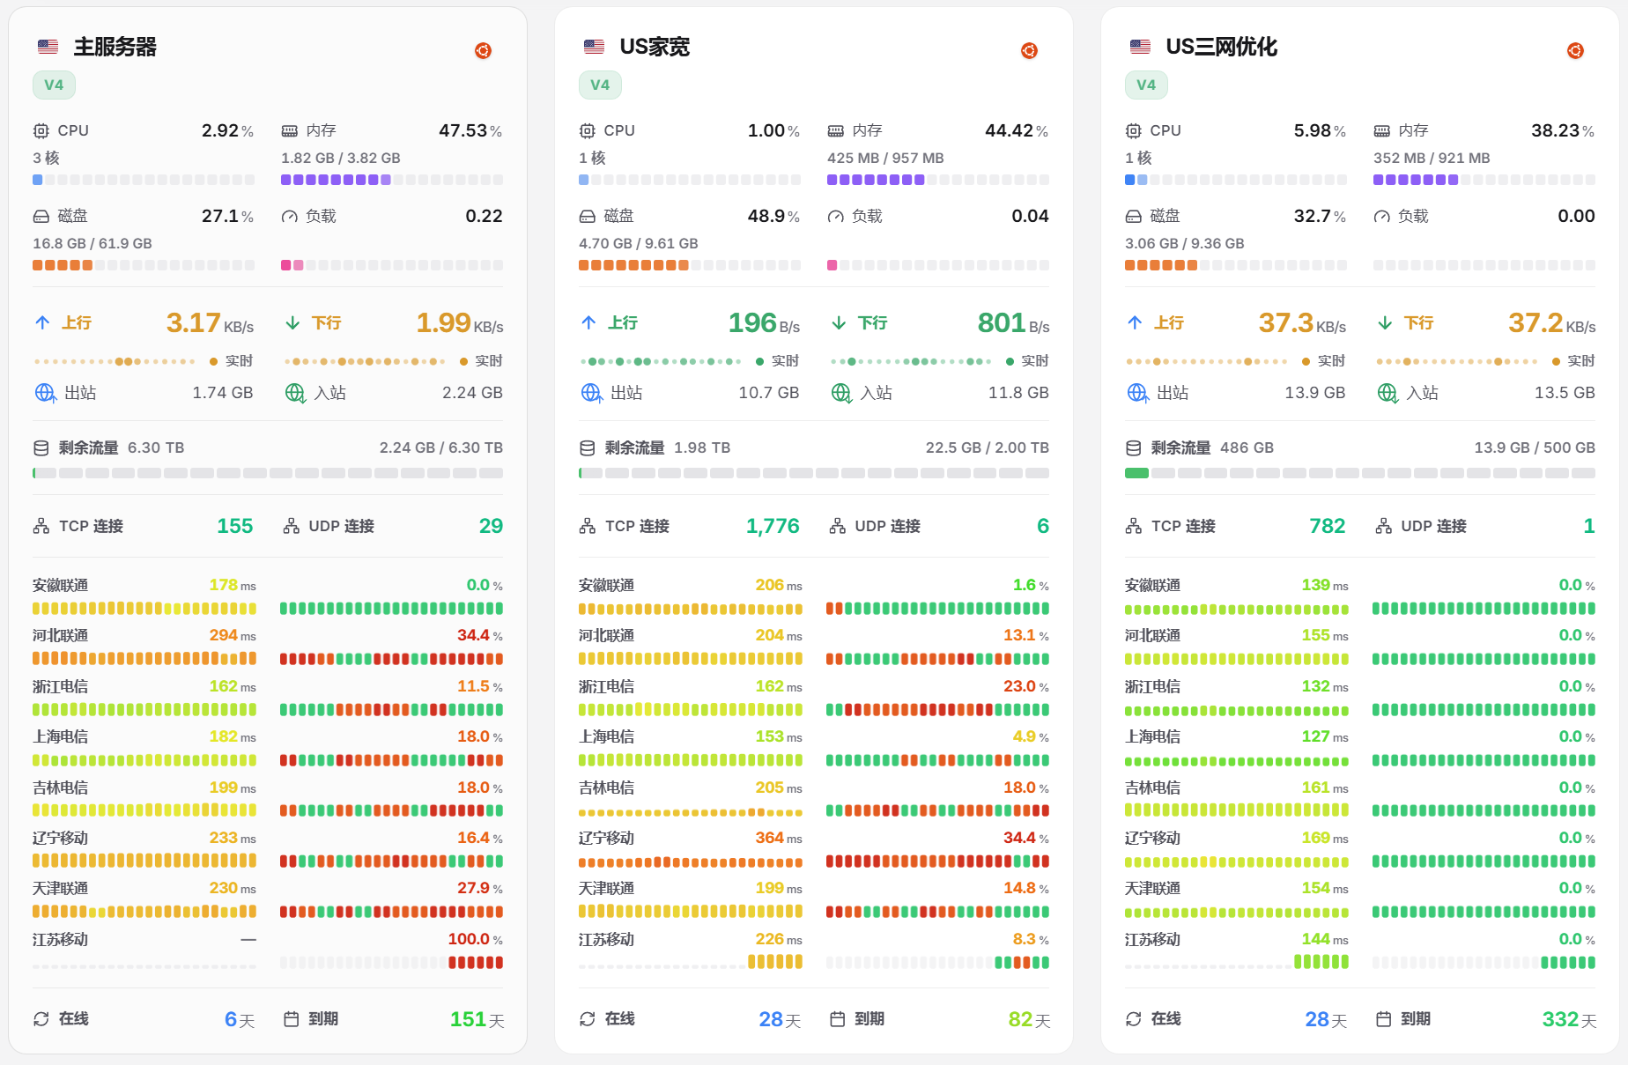Click the 5.98% CPU value in US三网优化
Viewport: 1628px width, 1065px height.
(x=1320, y=130)
